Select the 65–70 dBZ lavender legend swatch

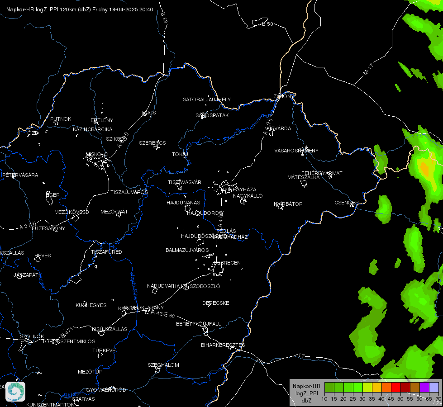434,388
